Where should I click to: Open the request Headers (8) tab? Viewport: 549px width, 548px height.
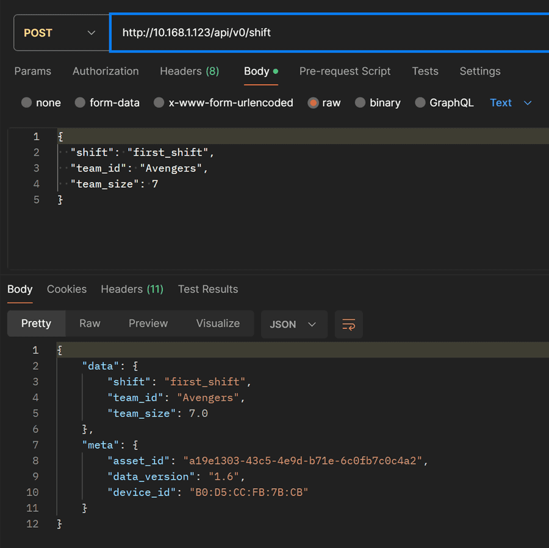click(x=190, y=71)
